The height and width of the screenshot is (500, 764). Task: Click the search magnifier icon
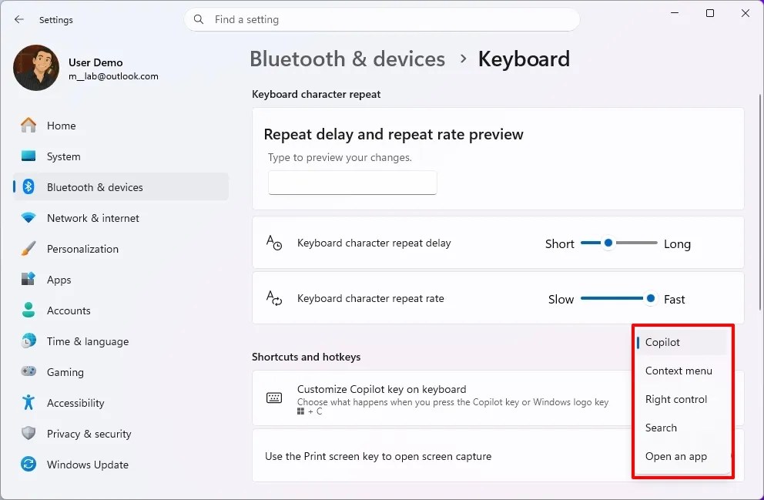(198, 19)
